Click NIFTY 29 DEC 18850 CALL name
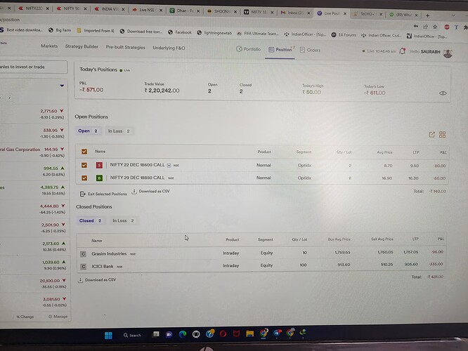Viewport: 468px width, 351px height. pyautogui.click(x=137, y=178)
